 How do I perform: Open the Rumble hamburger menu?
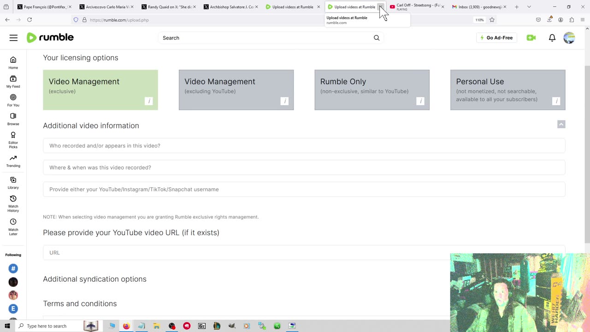tap(13, 38)
